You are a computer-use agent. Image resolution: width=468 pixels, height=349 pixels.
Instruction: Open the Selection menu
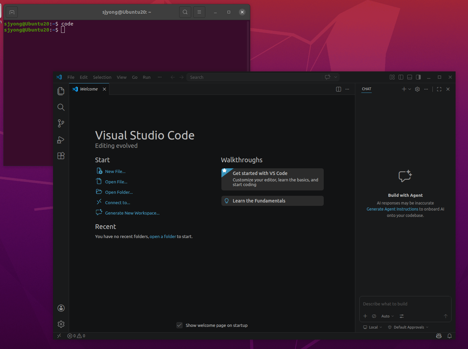[x=102, y=77]
